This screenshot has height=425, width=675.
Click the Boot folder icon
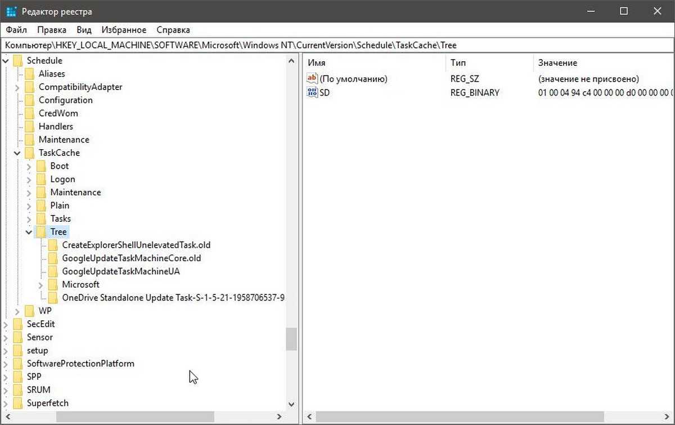coord(41,166)
